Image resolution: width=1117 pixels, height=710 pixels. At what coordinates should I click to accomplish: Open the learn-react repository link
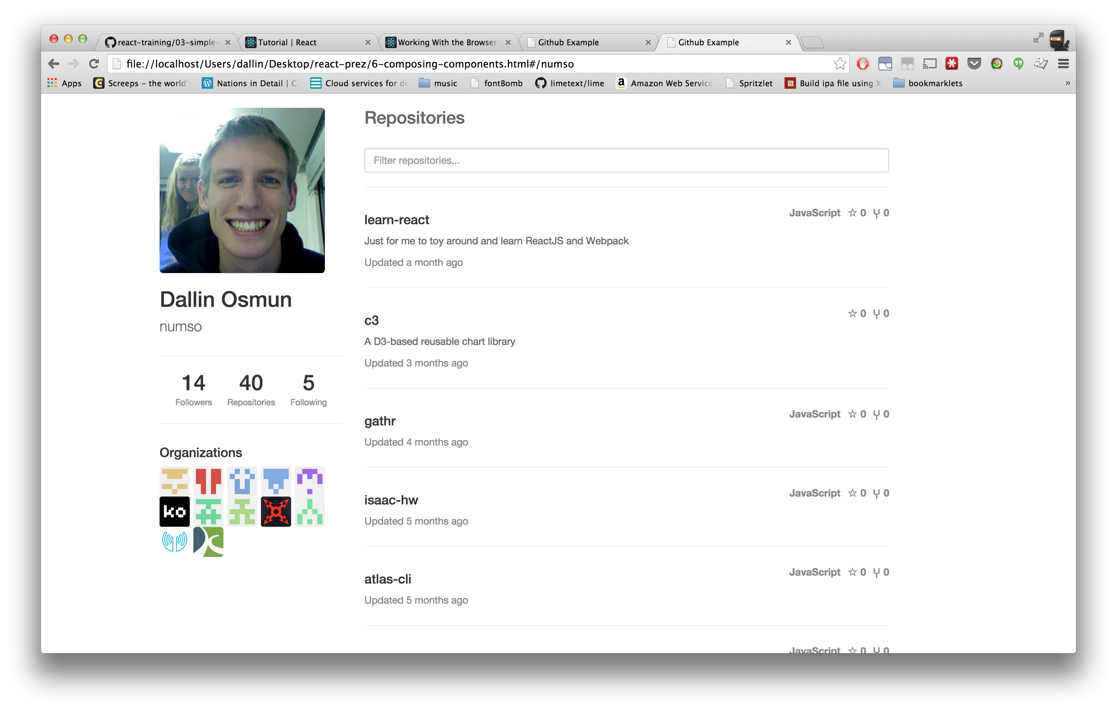coord(397,220)
